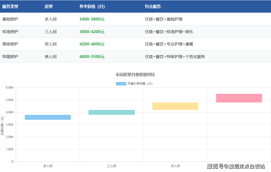Select the 3400-3800元 price text
Viewport: 271px width, 172px height.
(92, 19)
